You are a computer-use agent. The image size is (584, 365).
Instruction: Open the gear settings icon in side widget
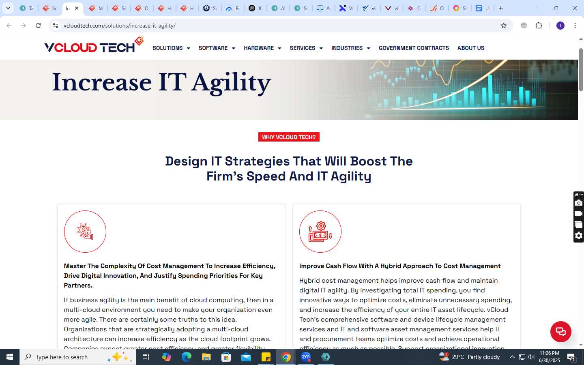[x=579, y=236]
